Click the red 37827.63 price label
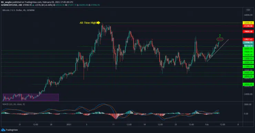The height and width of the screenshot is (133, 255). (x=248, y=40)
